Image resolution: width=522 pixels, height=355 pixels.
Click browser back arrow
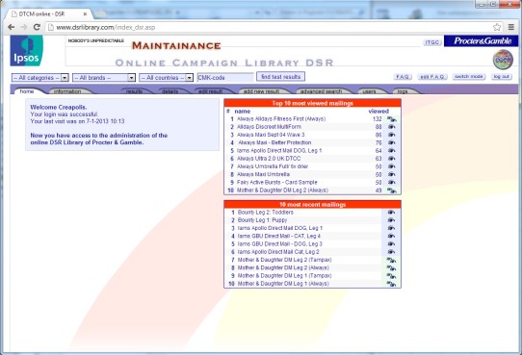[x=11, y=27]
